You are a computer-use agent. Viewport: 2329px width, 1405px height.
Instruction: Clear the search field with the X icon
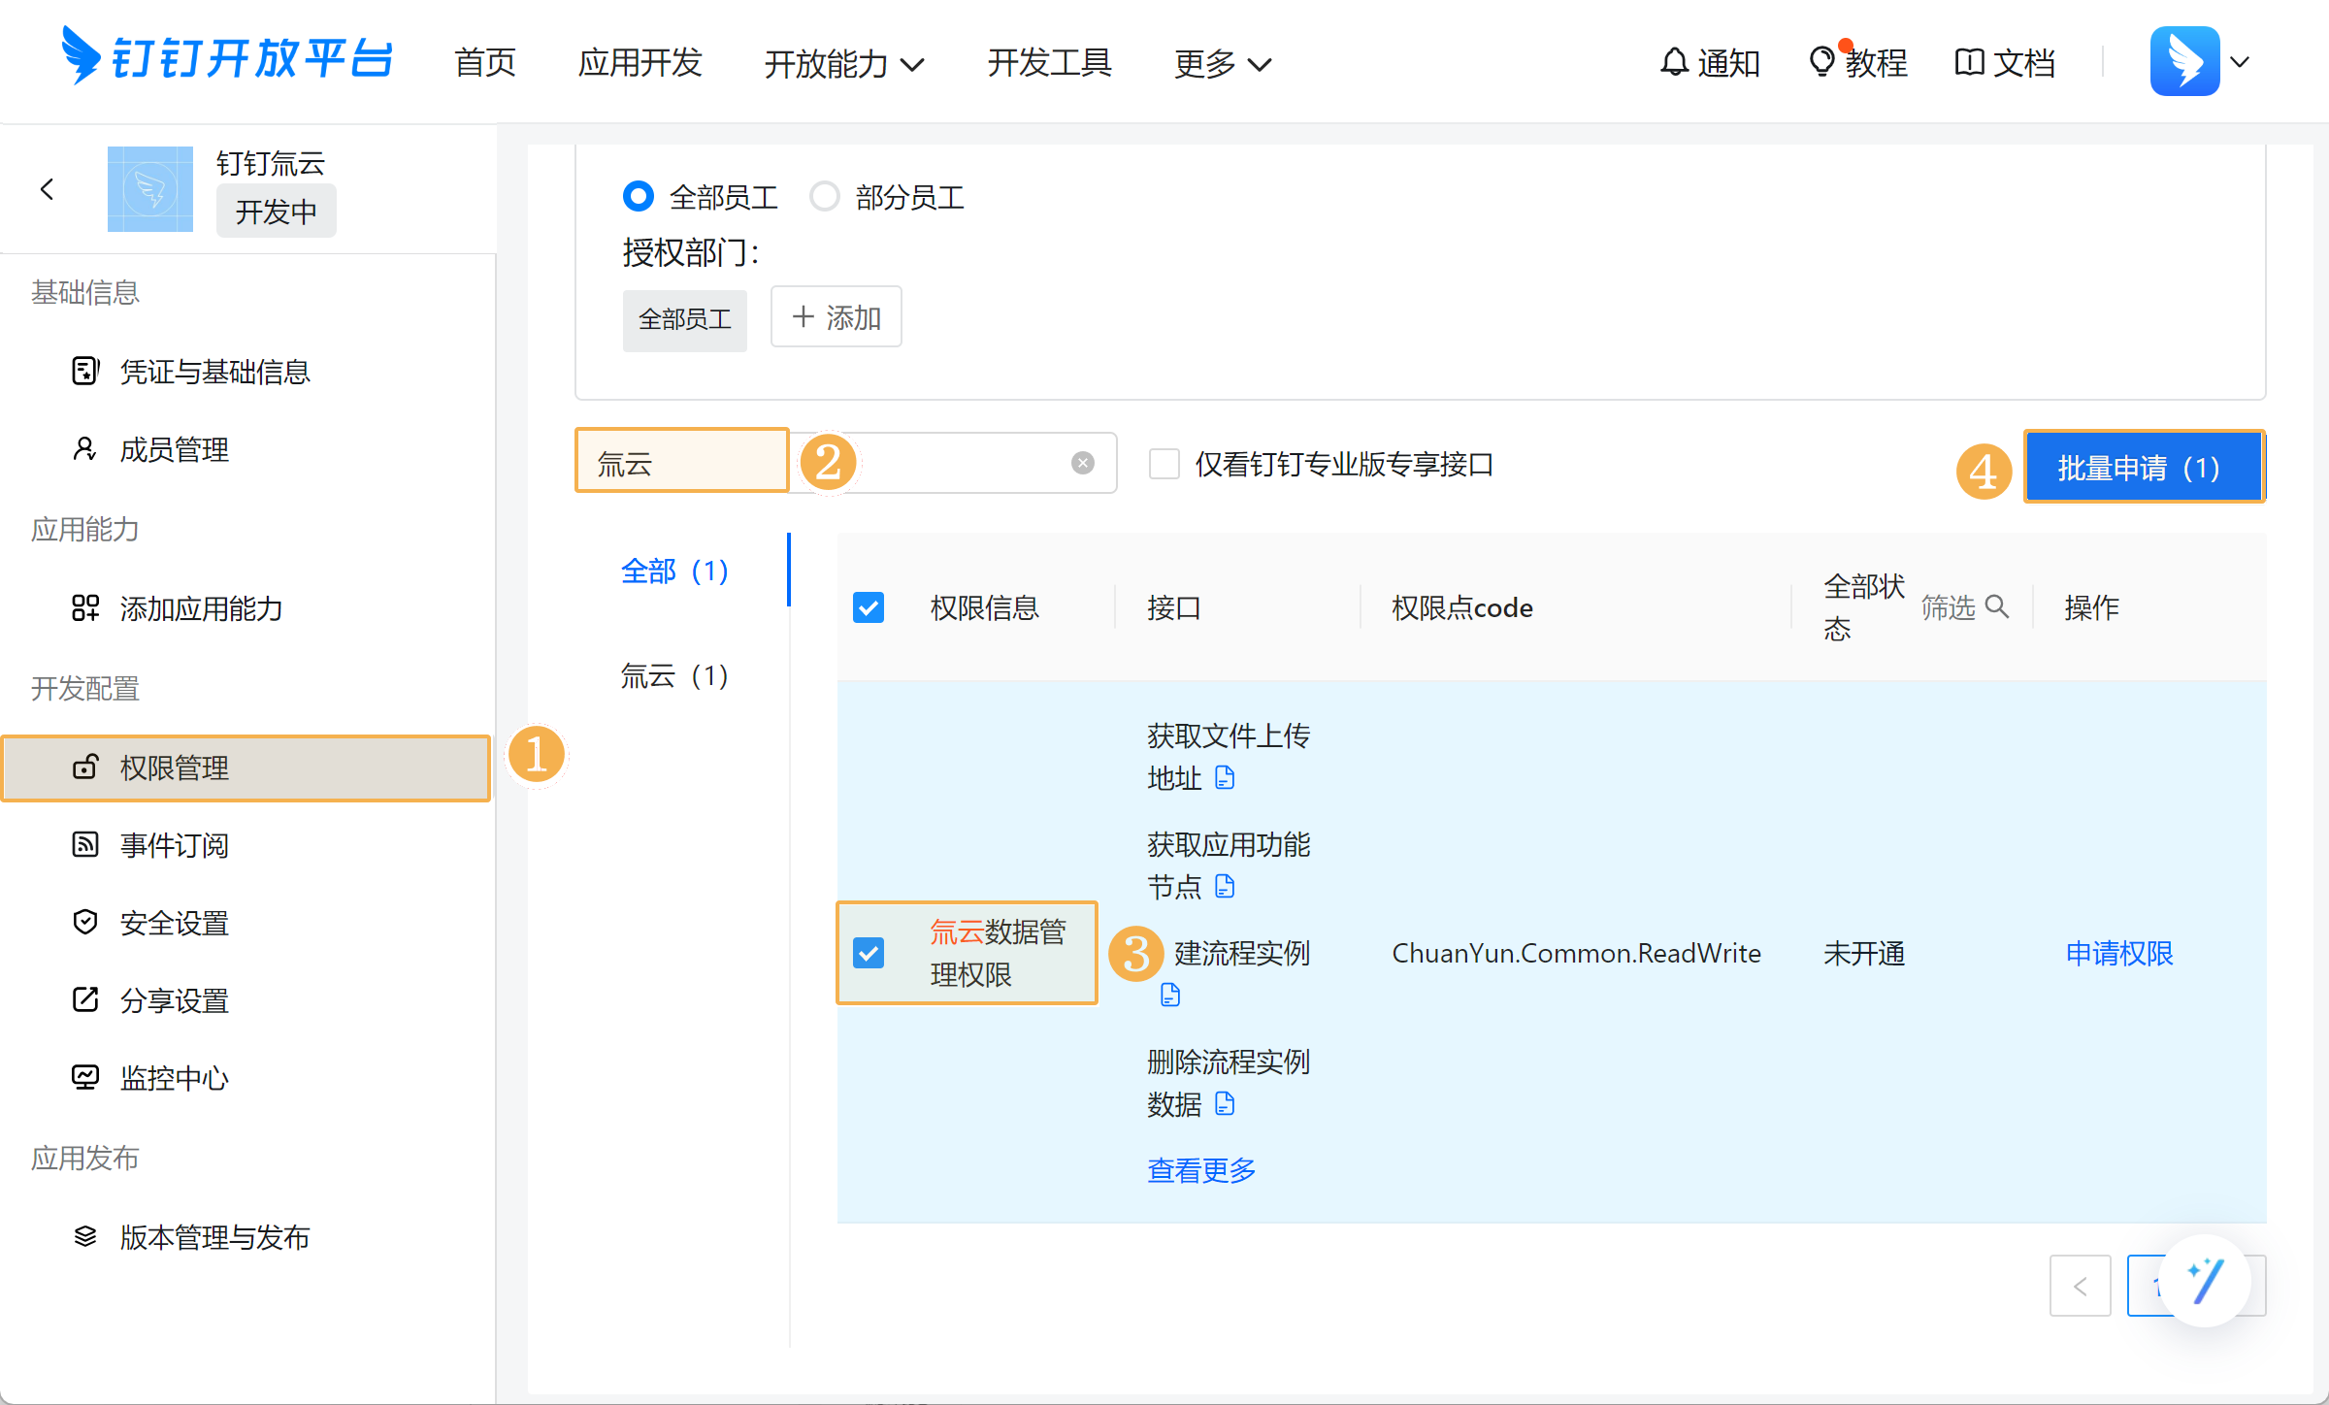click(1083, 463)
